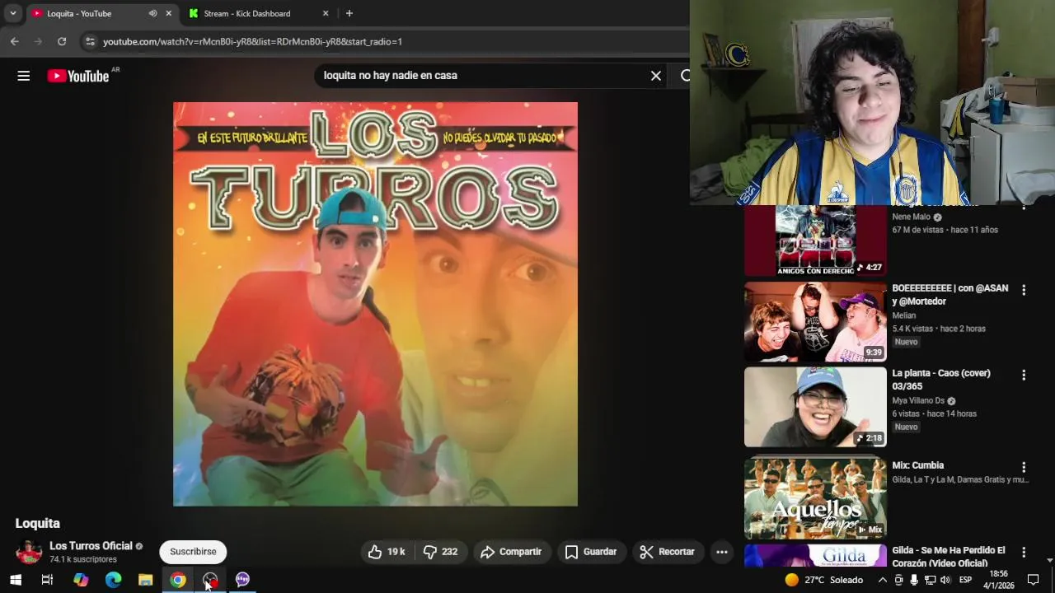
Task: Click the Los Turros album art video
Action: pos(375,304)
